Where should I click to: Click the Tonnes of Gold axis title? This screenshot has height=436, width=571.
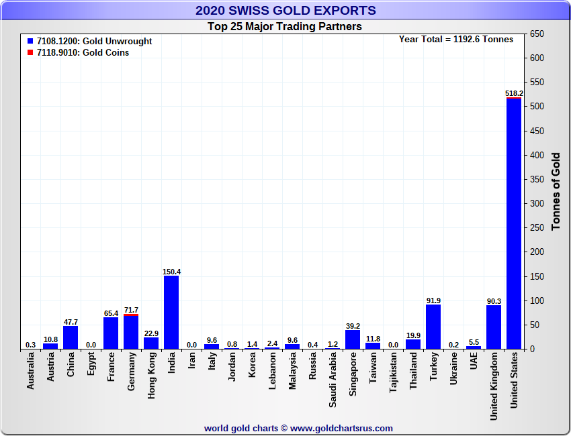click(x=556, y=191)
